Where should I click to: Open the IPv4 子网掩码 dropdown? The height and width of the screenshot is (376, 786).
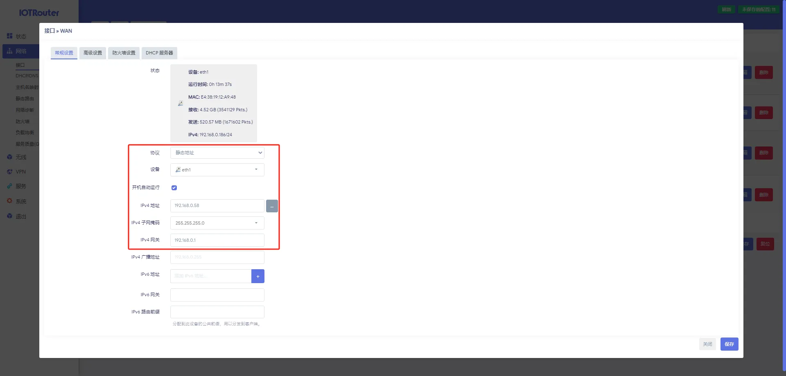point(217,223)
